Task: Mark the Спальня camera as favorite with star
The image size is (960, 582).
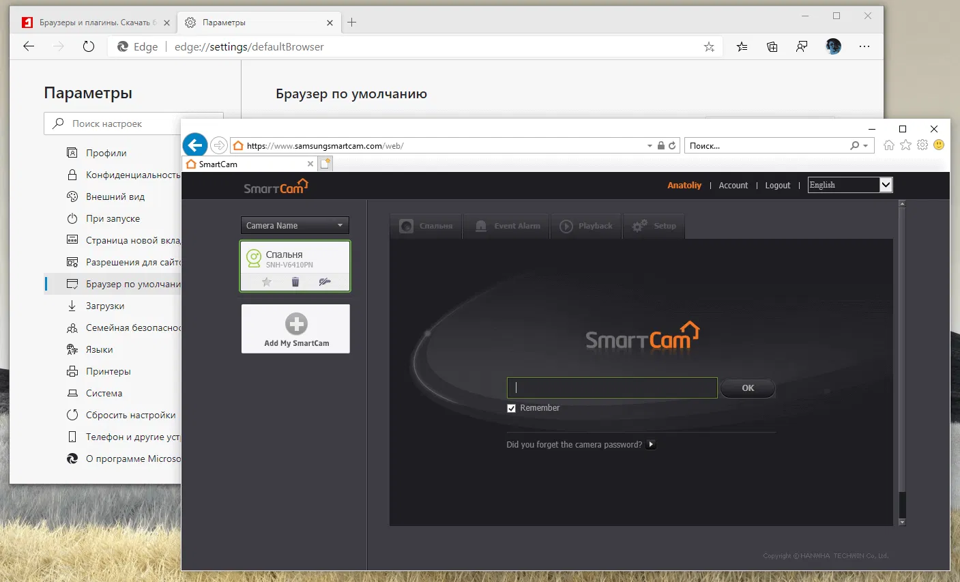Action: click(267, 282)
